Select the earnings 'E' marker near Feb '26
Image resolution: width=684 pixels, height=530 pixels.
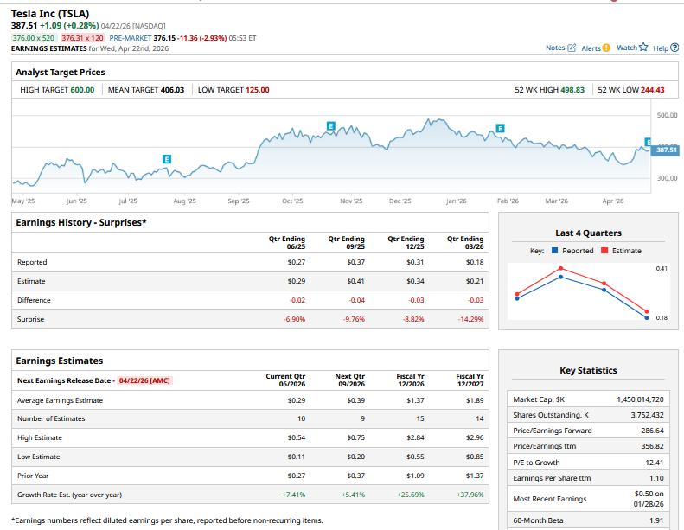tap(500, 129)
